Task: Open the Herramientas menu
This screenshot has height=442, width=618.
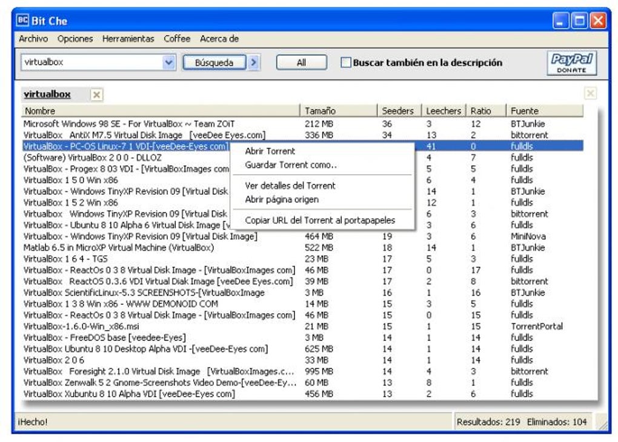Action: pos(128,39)
